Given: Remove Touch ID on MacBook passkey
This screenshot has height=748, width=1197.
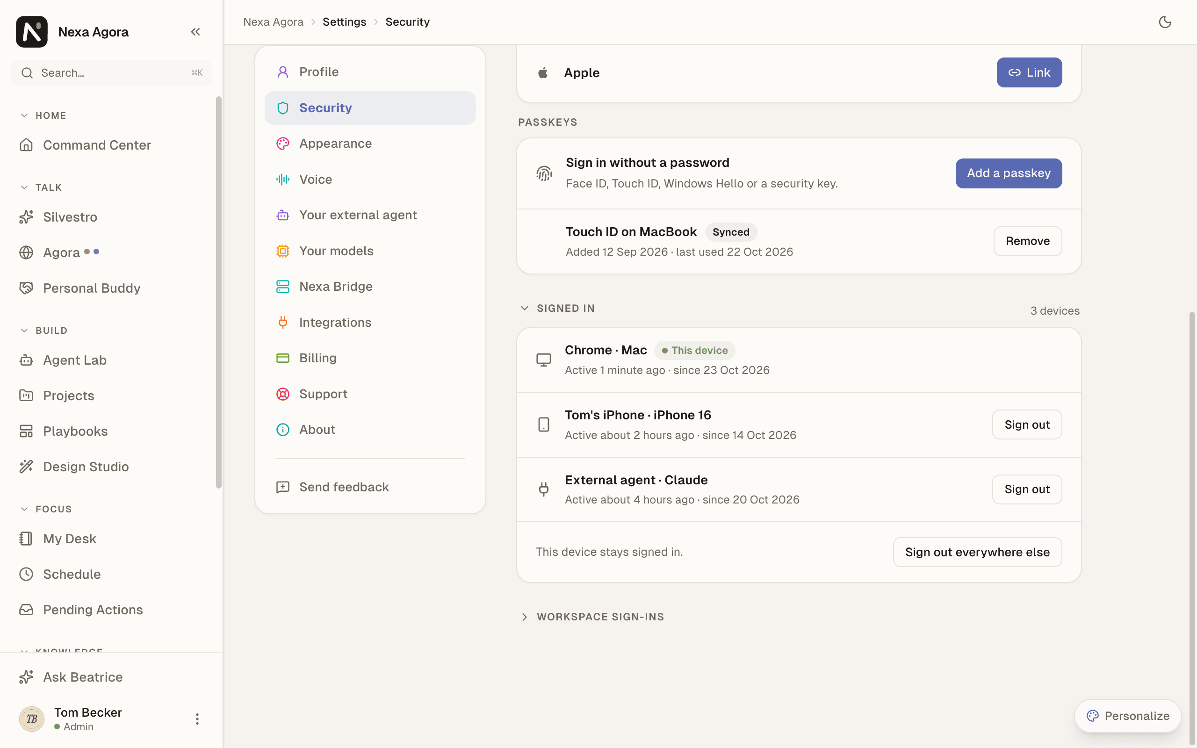Looking at the screenshot, I should pos(1027,241).
